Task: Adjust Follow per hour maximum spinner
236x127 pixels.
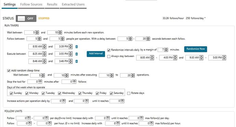Action: tap(44, 123)
